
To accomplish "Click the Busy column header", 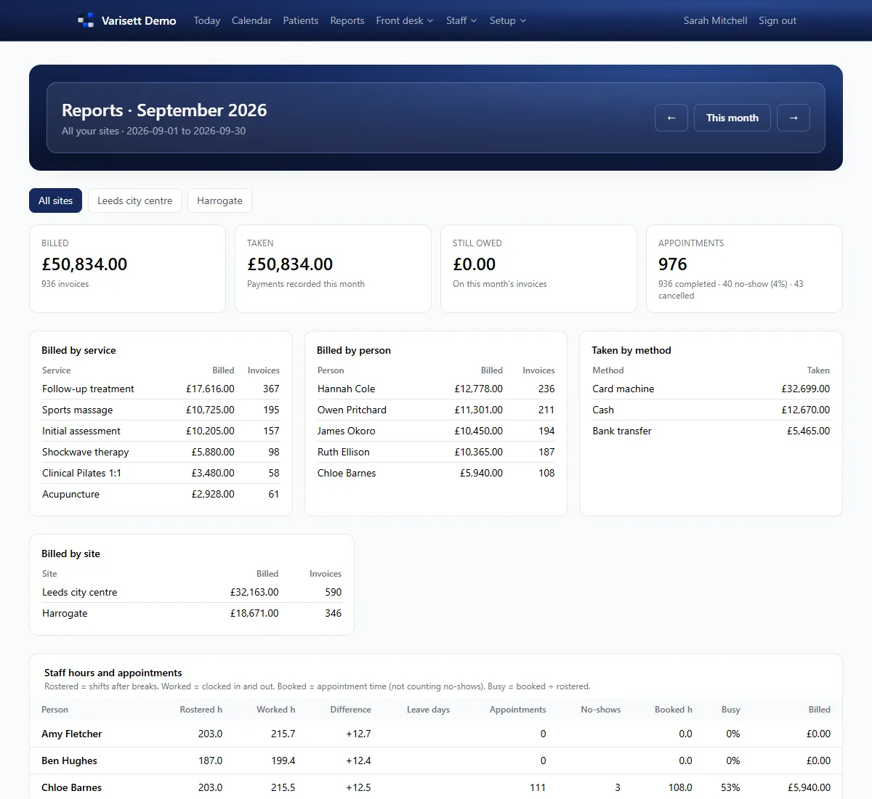I will point(730,710).
